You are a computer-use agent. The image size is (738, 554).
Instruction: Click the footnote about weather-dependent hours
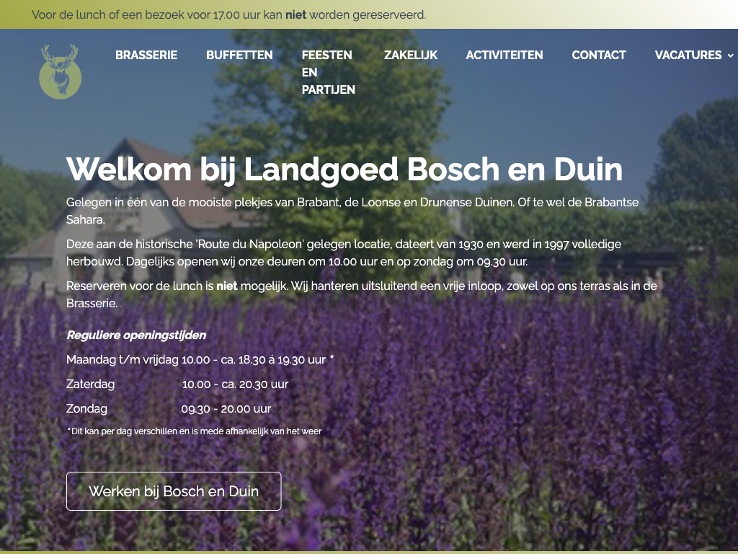click(195, 431)
